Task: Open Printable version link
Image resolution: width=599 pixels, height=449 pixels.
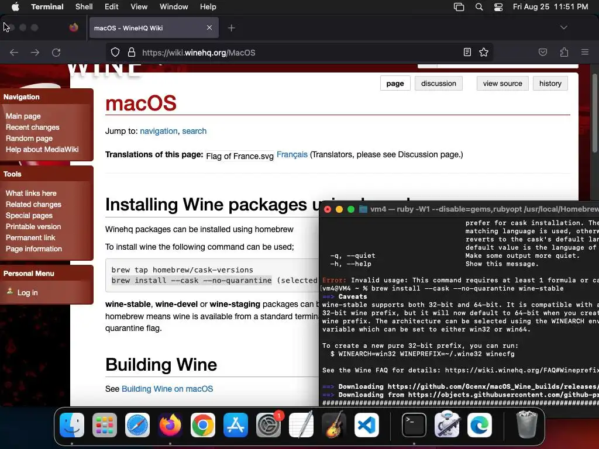Action: click(x=33, y=226)
